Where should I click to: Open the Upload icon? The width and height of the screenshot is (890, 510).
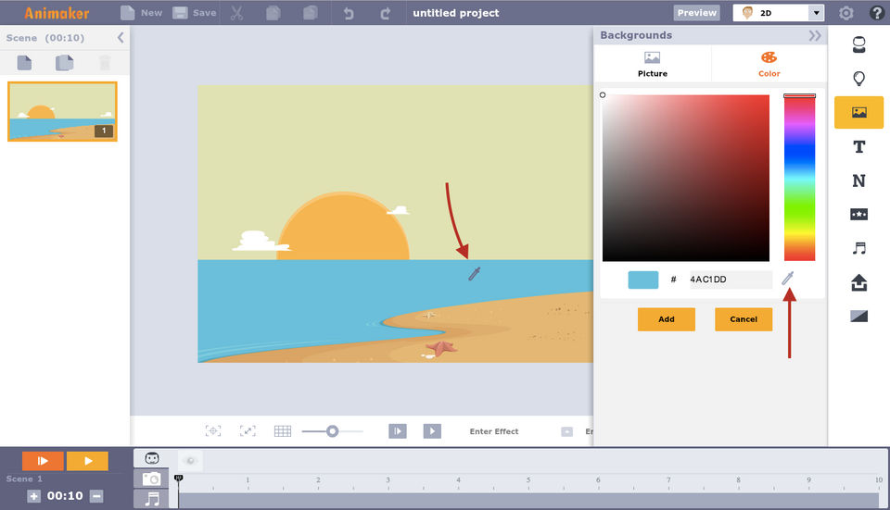858,282
